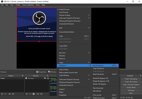142x99 pixels.
Task: Open the View menu
Action: point(12,5)
